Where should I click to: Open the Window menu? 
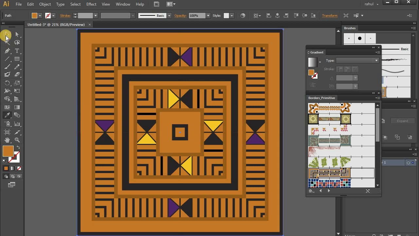pos(123,4)
